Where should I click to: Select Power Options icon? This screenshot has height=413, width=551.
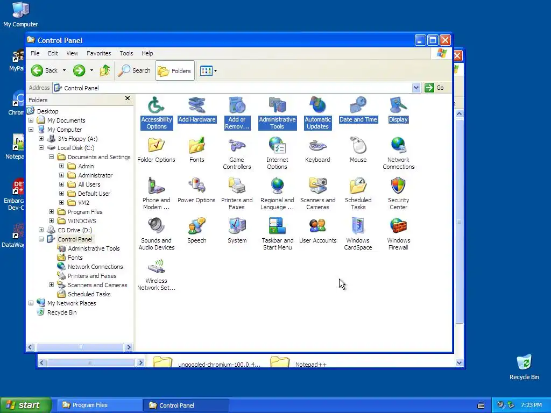196,190
